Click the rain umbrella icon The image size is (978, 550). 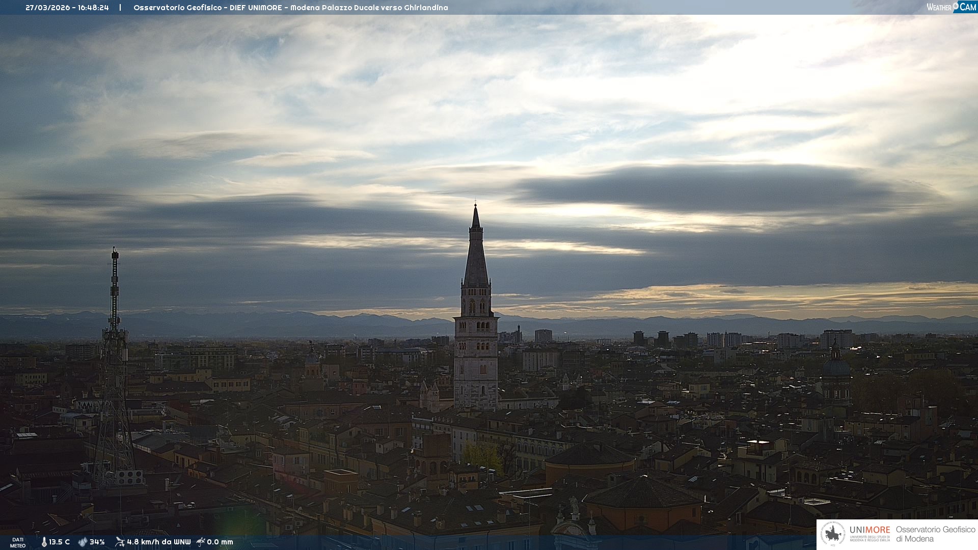(x=201, y=542)
